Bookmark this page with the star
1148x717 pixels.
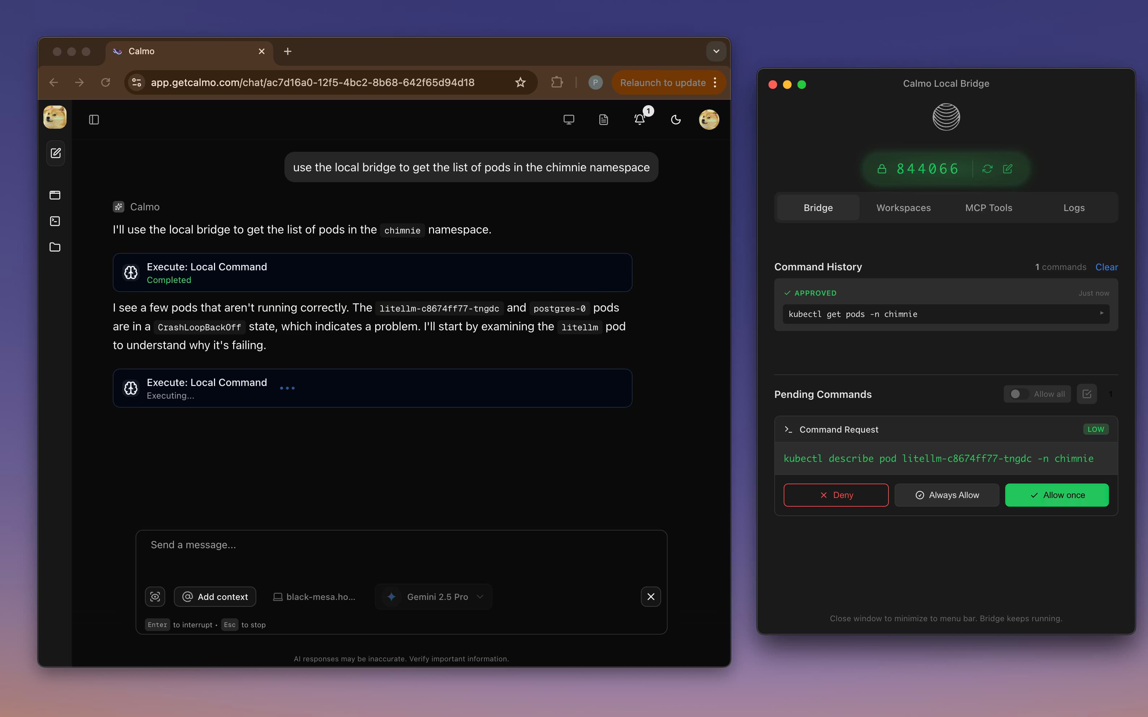pos(520,82)
